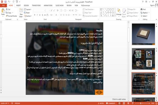158x105 pixels.
Task: Click the zoom in plus button
Action: (x=149, y=103)
